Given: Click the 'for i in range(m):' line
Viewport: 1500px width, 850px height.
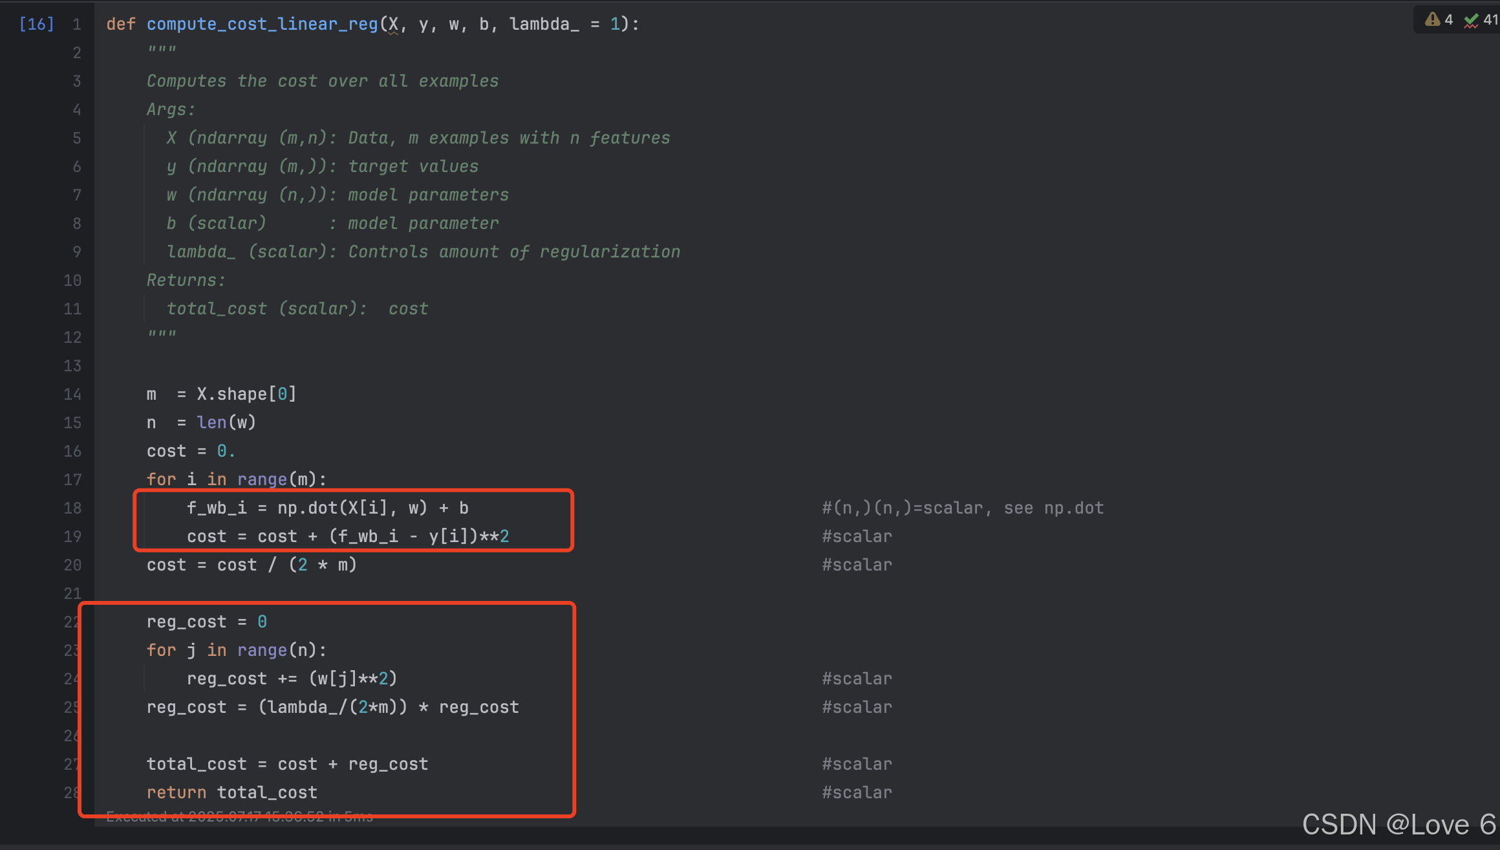Looking at the screenshot, I should [237, 480].
